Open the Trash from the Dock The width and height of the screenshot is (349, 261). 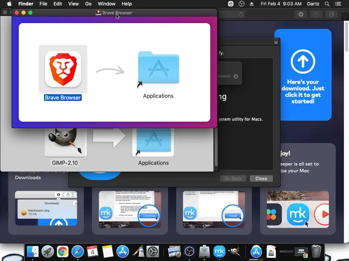(316, 251)
